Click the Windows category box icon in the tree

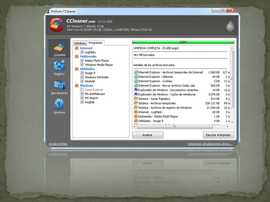(x=76, y=86)
